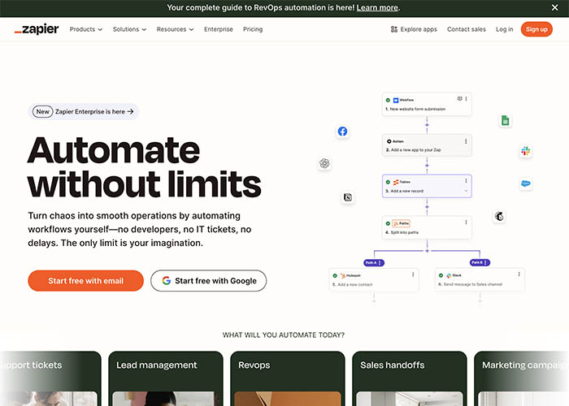The height and width of the screenshot is (406, 569).
Task: Click plus between Action and Tables steps
Action: [427, 166]
